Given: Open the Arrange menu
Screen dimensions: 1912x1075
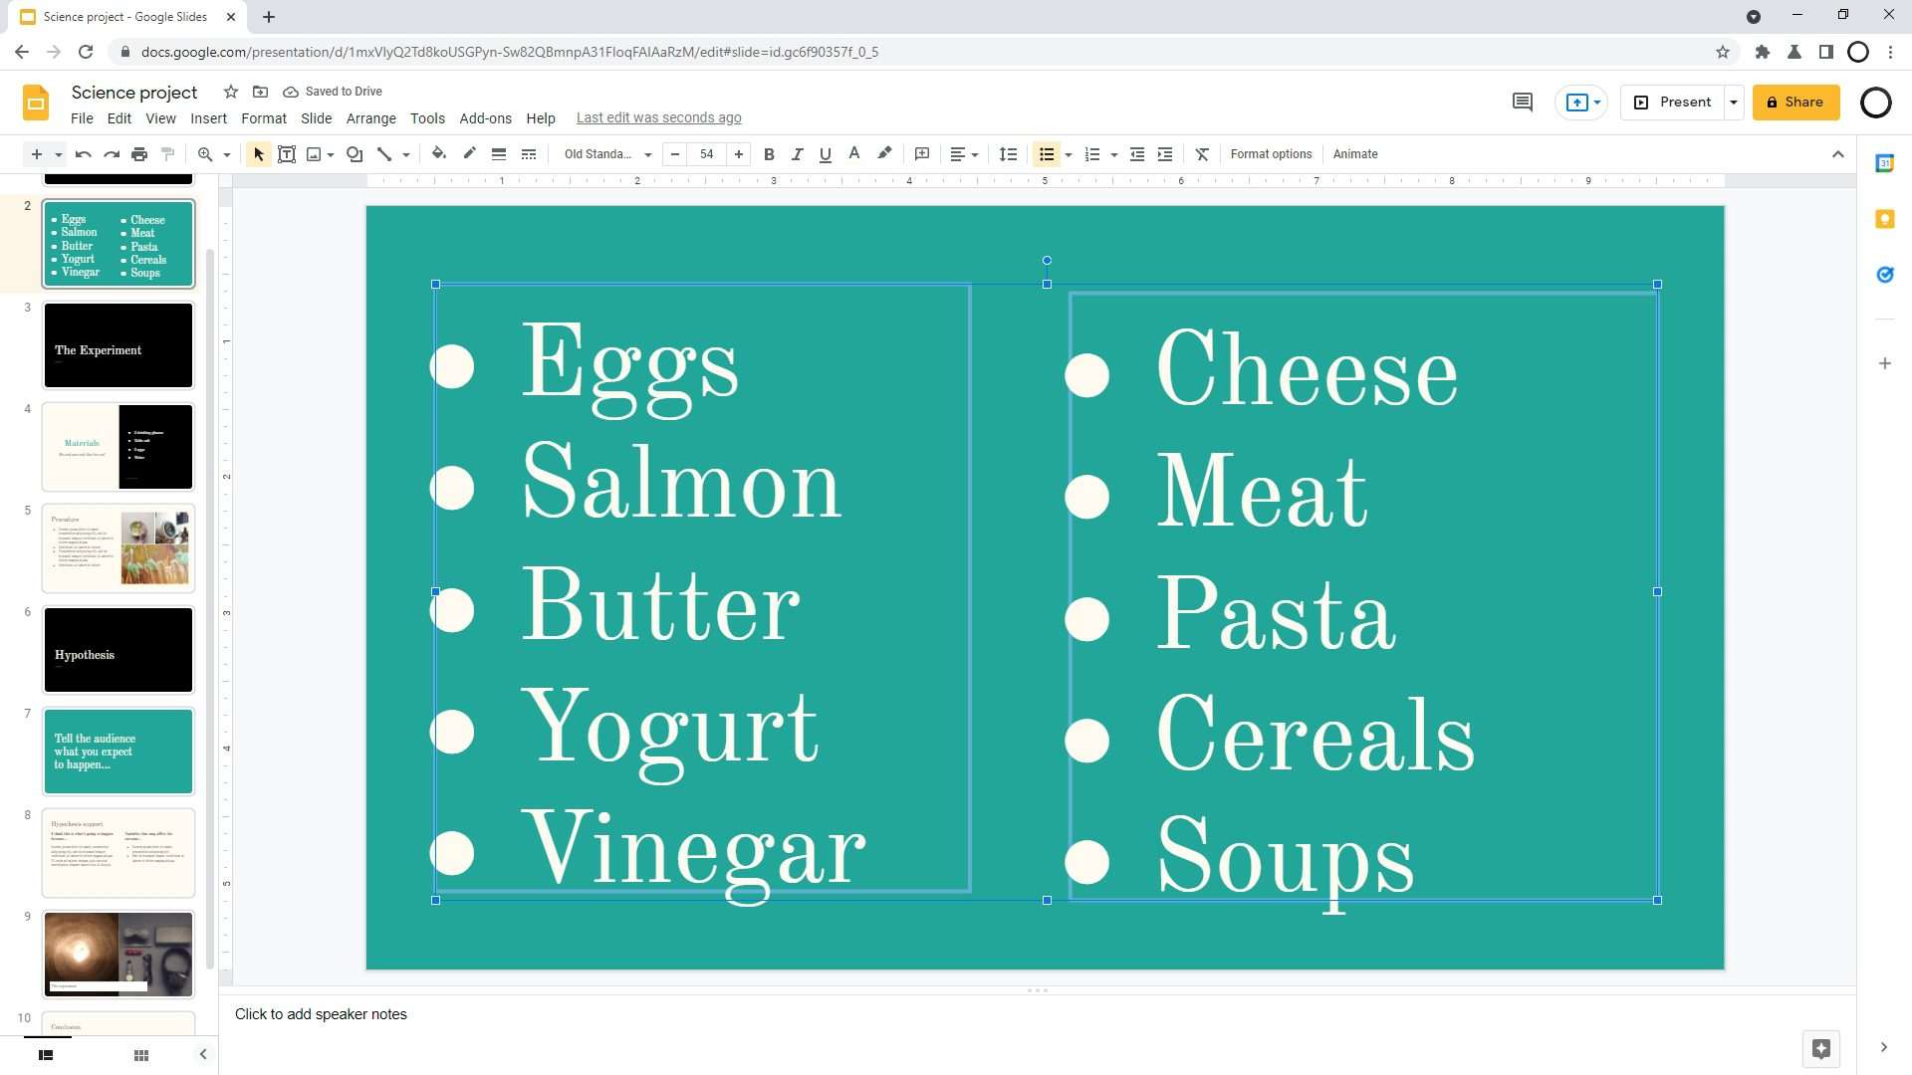Looking at the screenshot, I should [370, 116].
